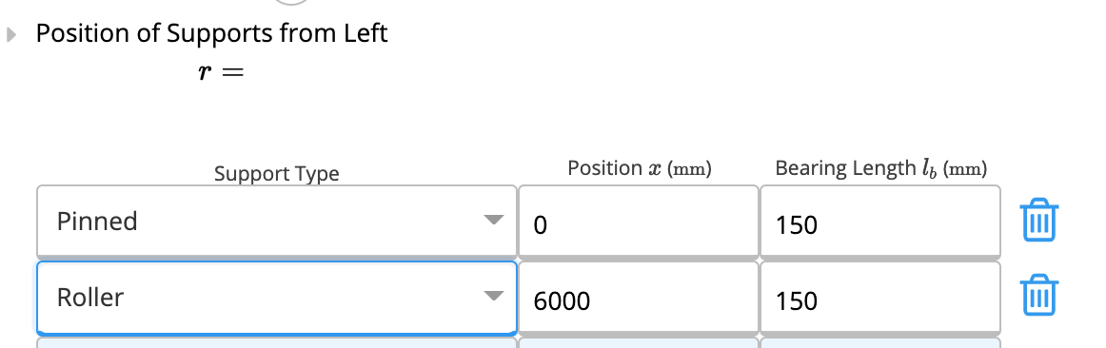
Task: Select the partially visible third support type box
Action: 276,342
